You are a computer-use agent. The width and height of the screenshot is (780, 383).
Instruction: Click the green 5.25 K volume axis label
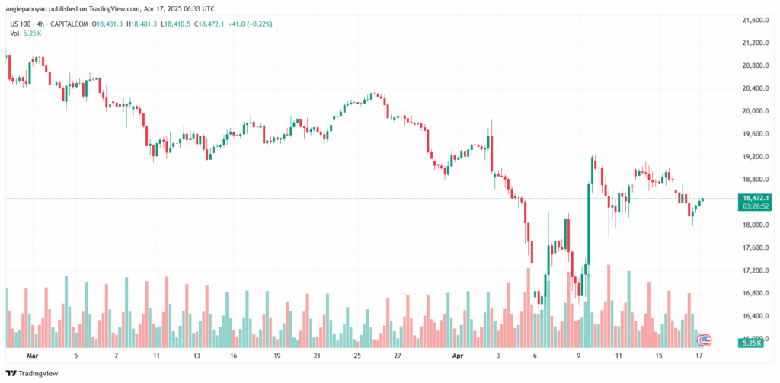coord(753,344)
